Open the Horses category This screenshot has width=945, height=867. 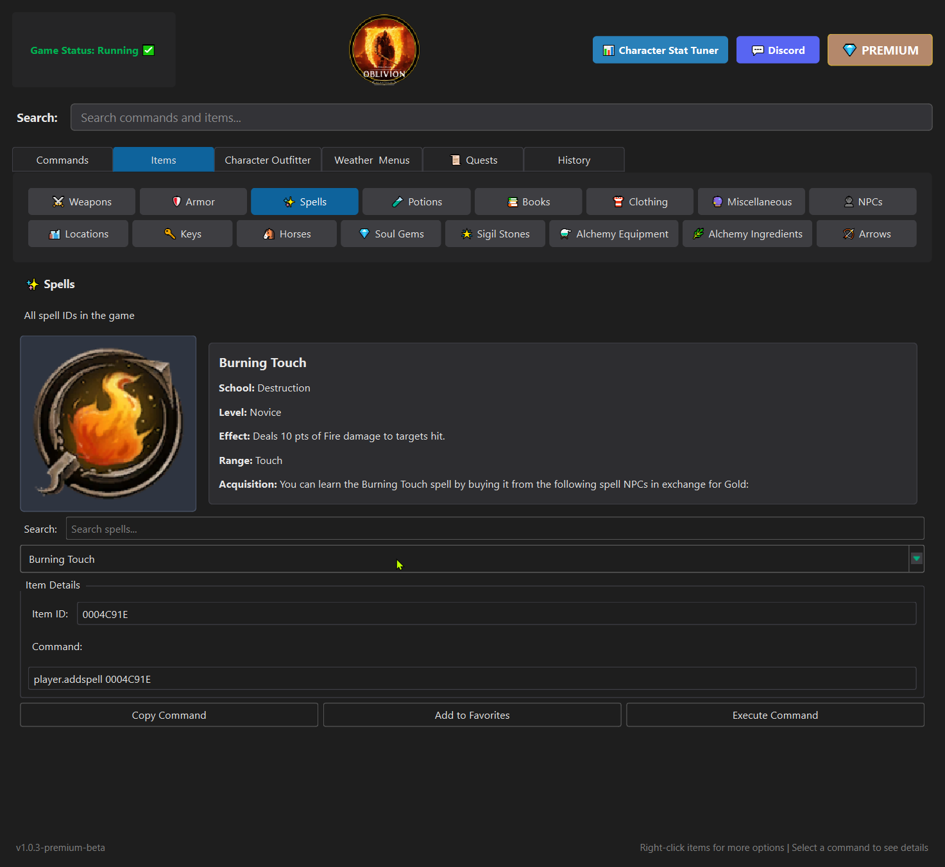tap(287, 234)
